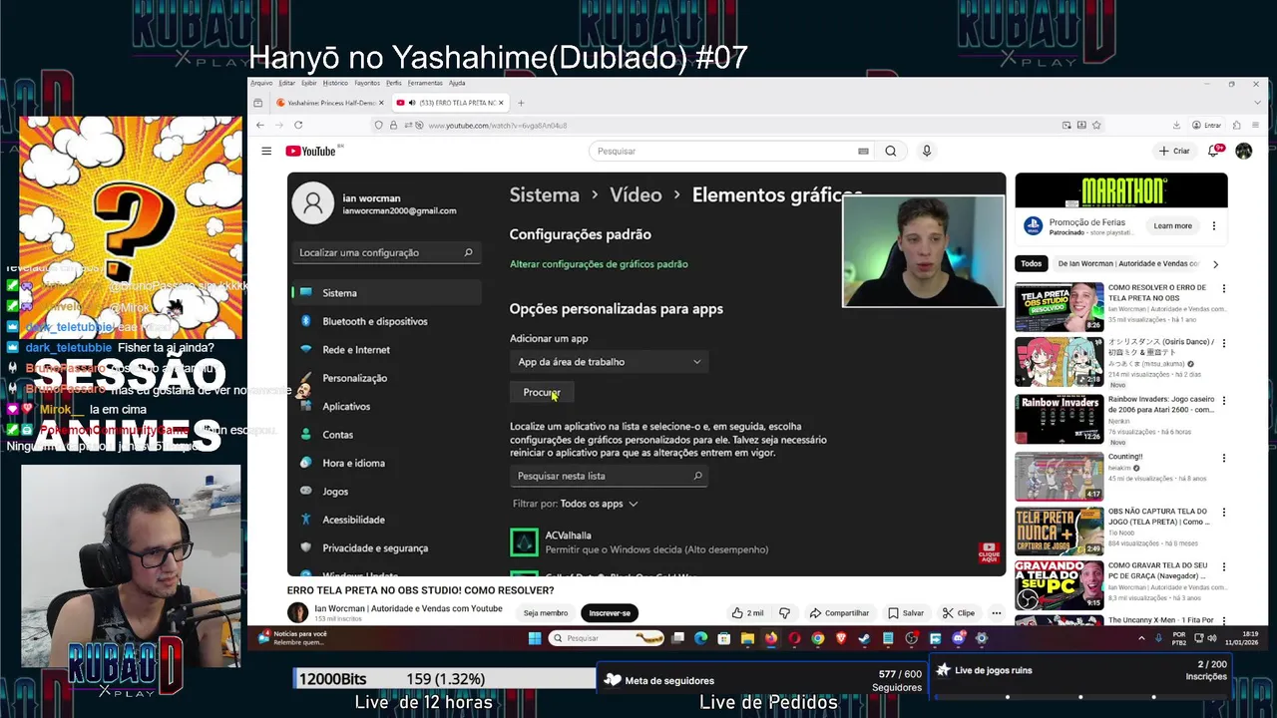The width and height of the screenshot is (1277, 718).
Task: Click the Seja membro button
Action: pyautogui.click(x=546, y=612)
